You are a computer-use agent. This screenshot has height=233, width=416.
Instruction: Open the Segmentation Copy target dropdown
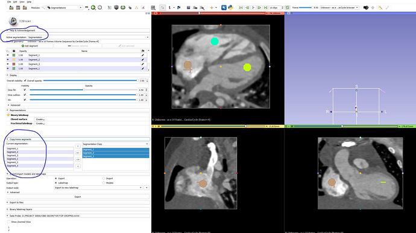pos(115,144)
